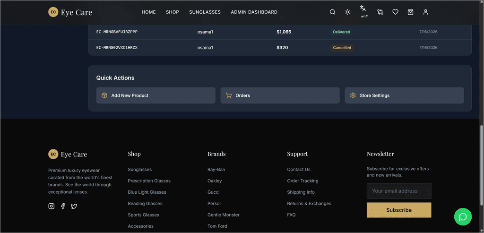Open the Contact Us support link
This screenshot has height=233, width=484.
click(x=299, y=169)
